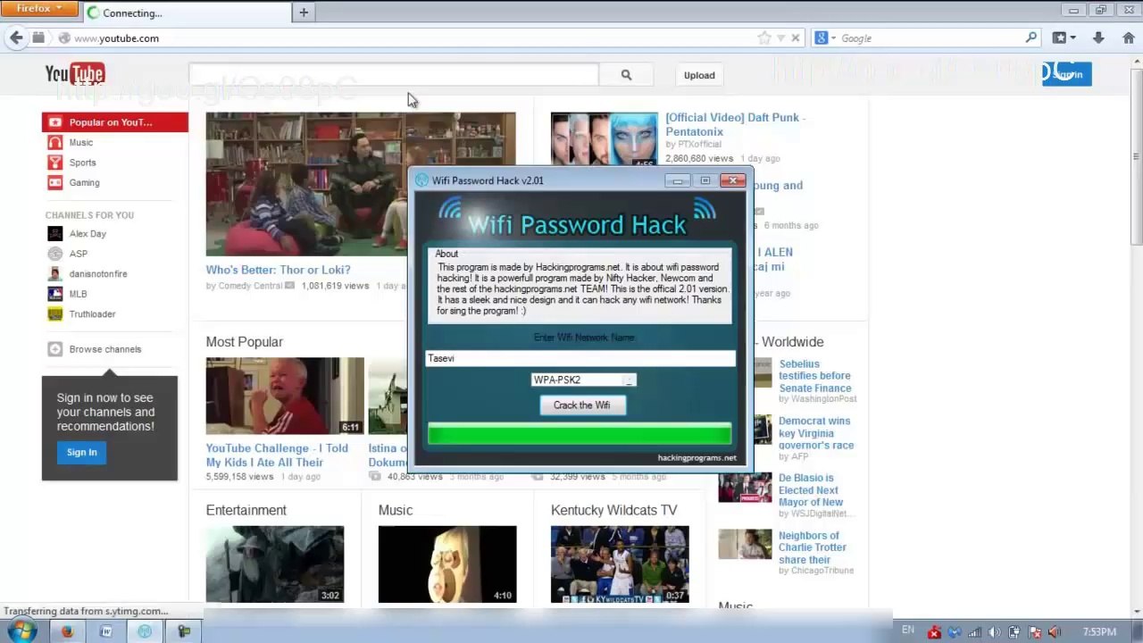Open Democrat wins key Virginia governor's race
1143x643 pixels.
[x=815, y=433]
